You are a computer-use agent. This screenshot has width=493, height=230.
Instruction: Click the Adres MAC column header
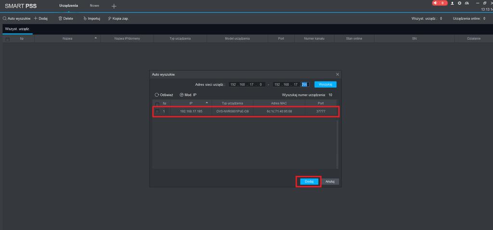279,103
